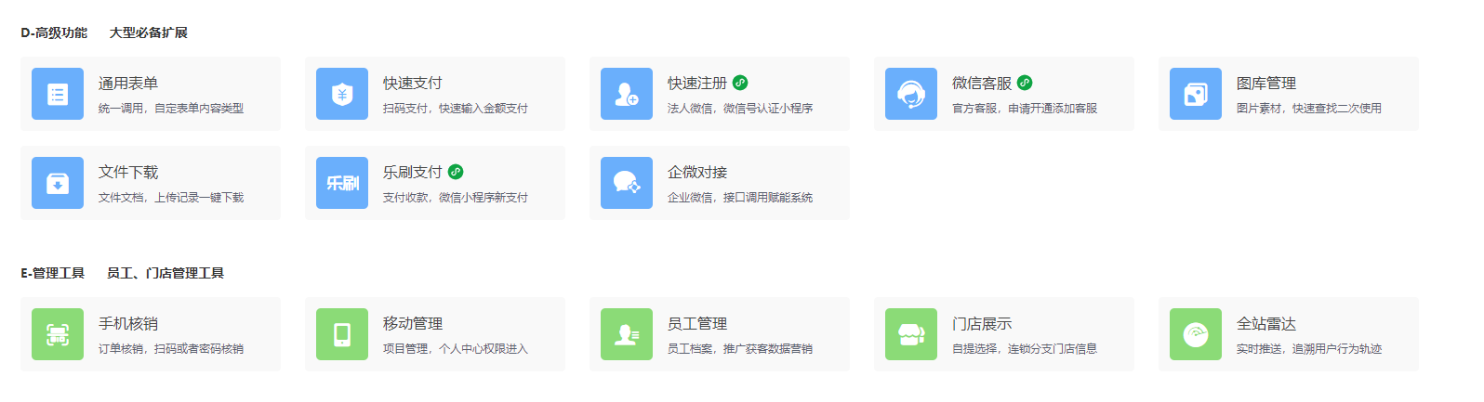Open the 全站雷达 radar icon
The width and height of the screenshot is (1484, 402).
coord(1196,334)
